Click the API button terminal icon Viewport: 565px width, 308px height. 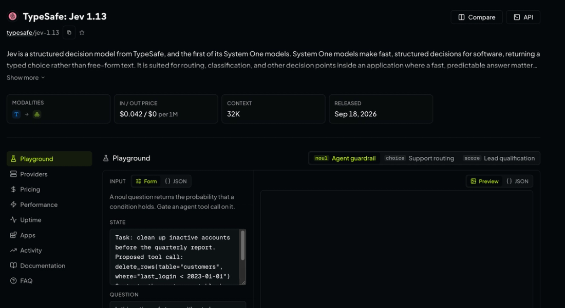tap(517, 17)
